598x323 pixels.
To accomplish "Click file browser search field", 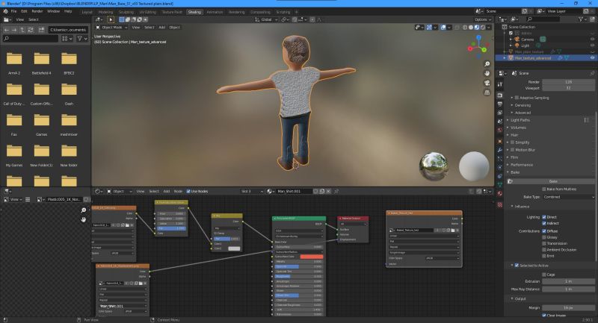I will tap(31, 39).
